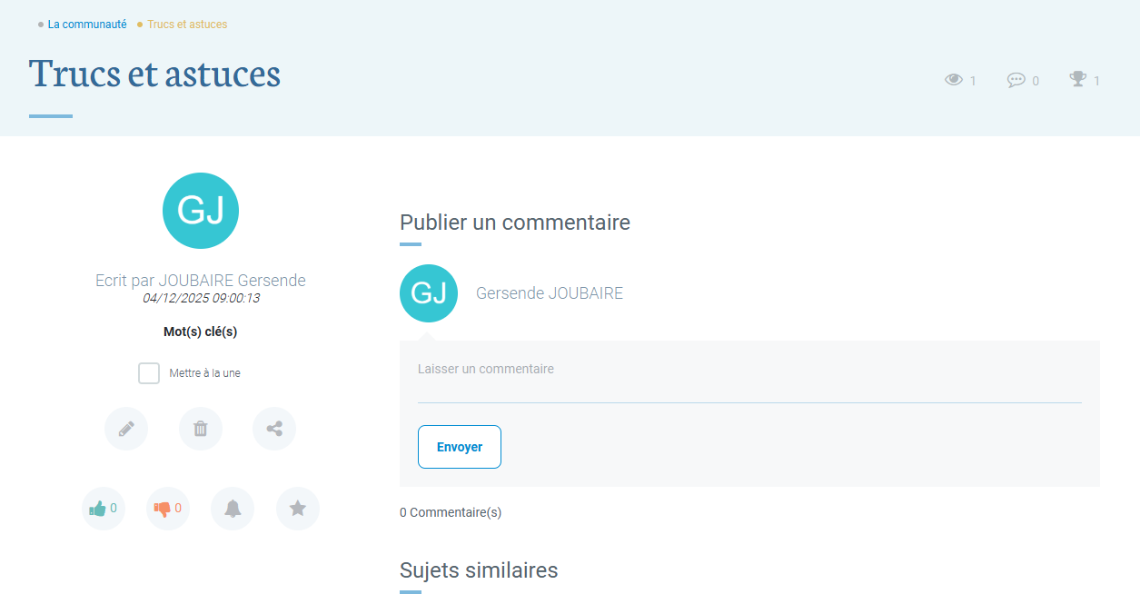Enable notifications with the bell icon
Image resolution: width=1140 pixels, height=614 pixels.
pos(233,509)
